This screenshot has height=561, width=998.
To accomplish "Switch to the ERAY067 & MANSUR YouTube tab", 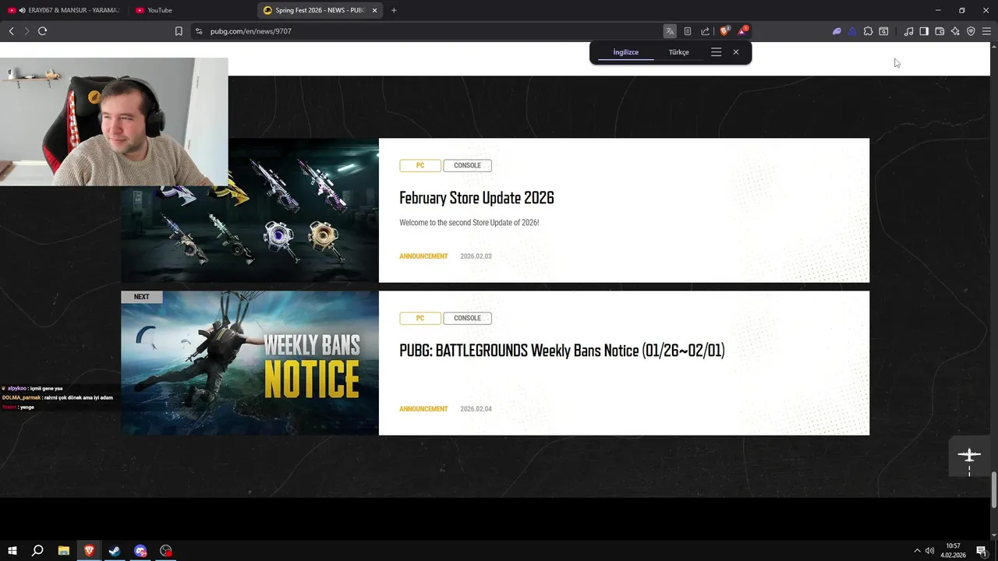I will 64,10.
